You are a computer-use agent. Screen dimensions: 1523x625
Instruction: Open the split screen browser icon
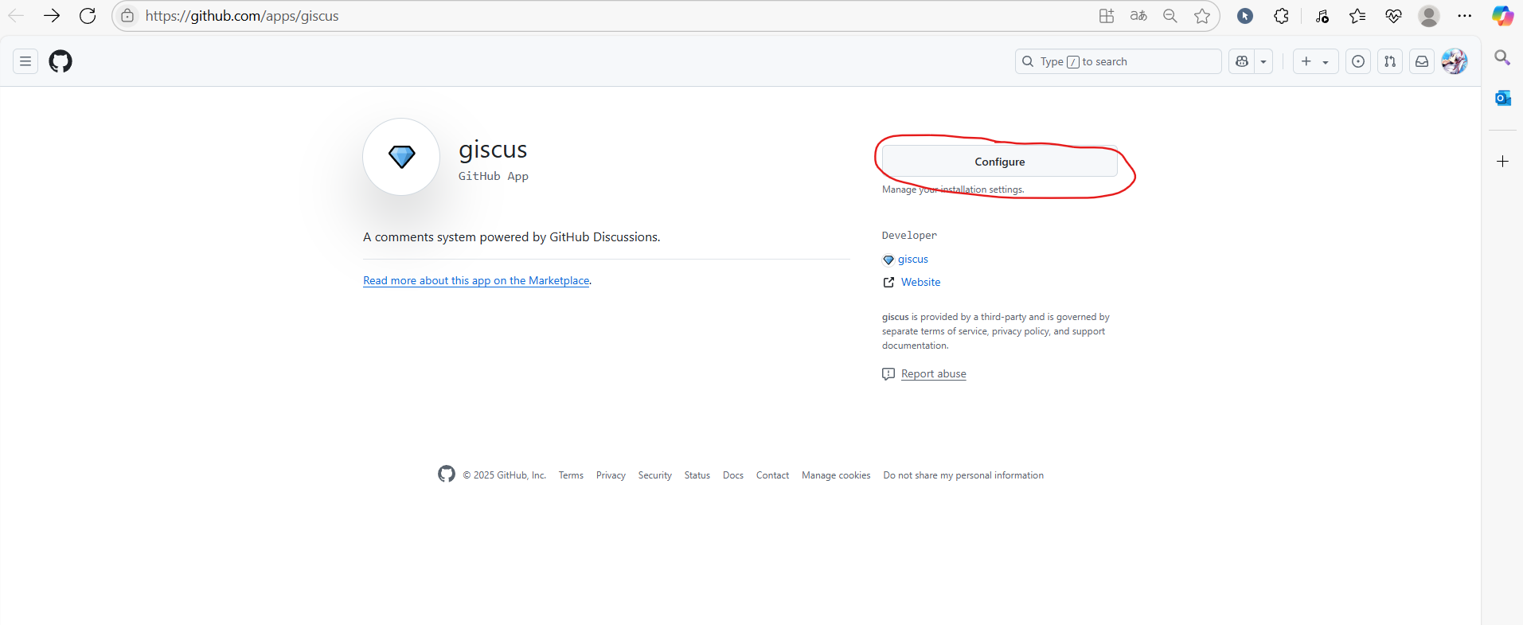pos(1107,16)
